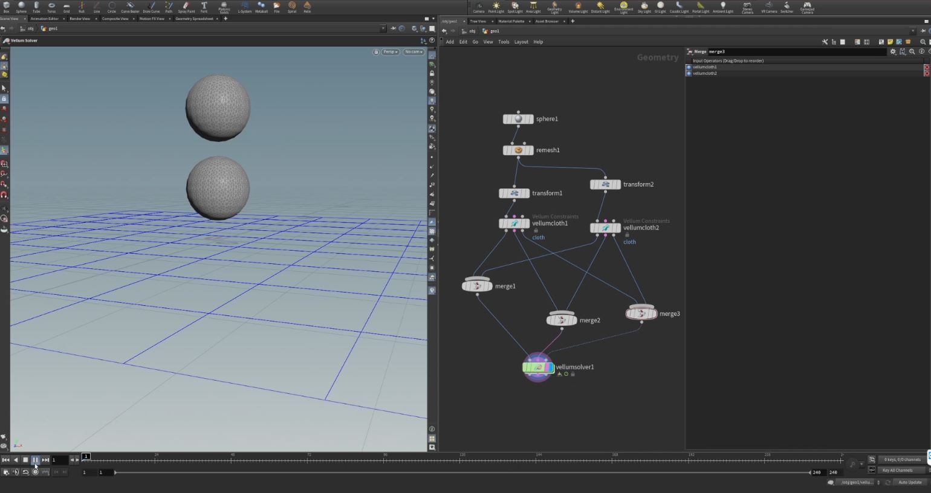
Task: Choose the Spray Paint shelf tool
Action: click(185, 6)
